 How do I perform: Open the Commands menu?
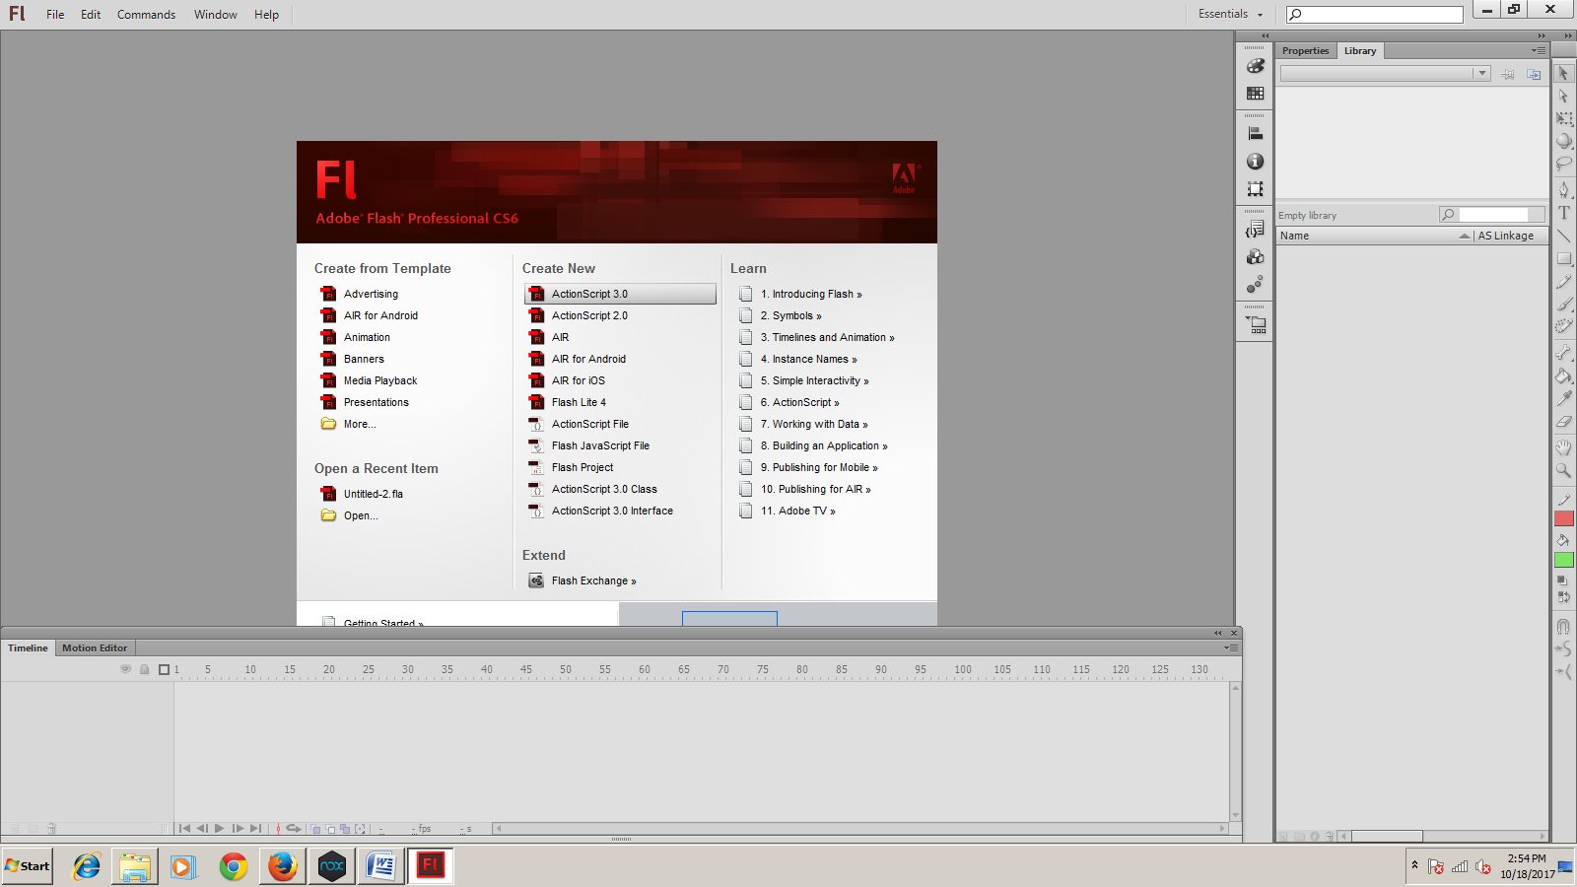coord(146,14)
